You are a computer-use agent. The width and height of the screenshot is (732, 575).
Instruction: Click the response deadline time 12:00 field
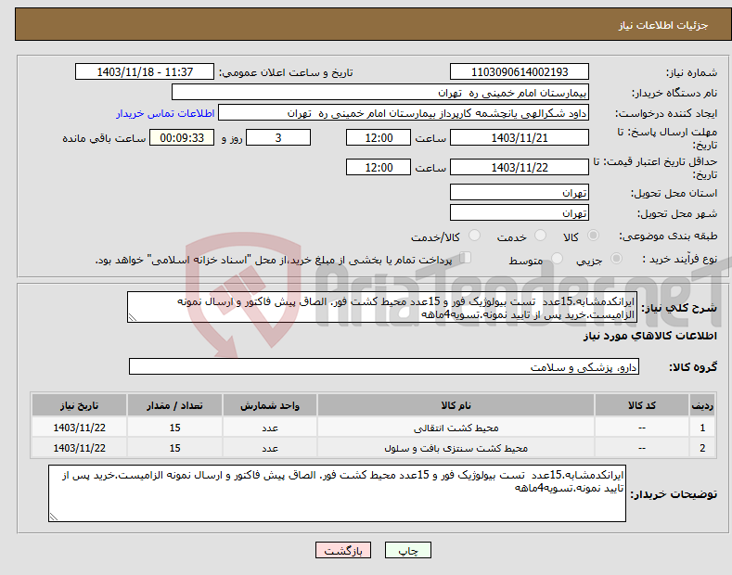379,137
